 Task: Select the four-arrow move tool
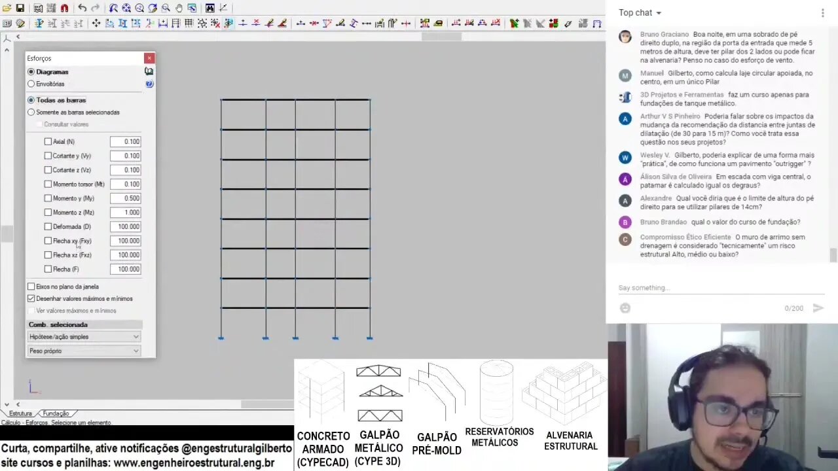(x=96, y=24)
